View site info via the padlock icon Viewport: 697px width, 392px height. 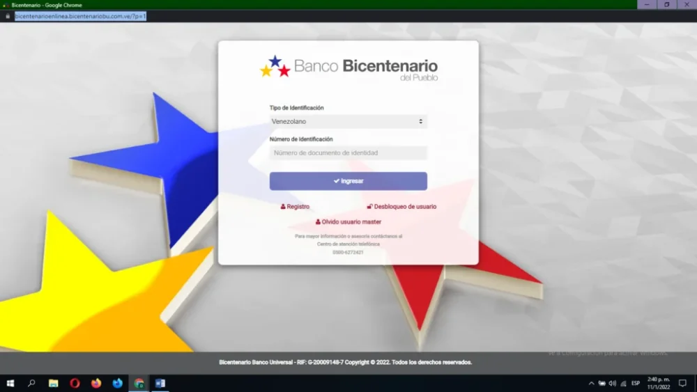point(8,16)
